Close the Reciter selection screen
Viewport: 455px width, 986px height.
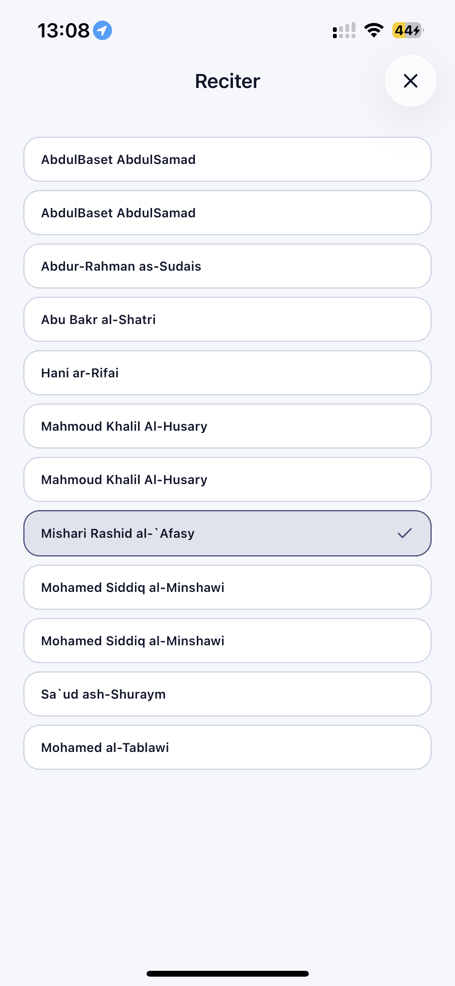pos(410,81)
